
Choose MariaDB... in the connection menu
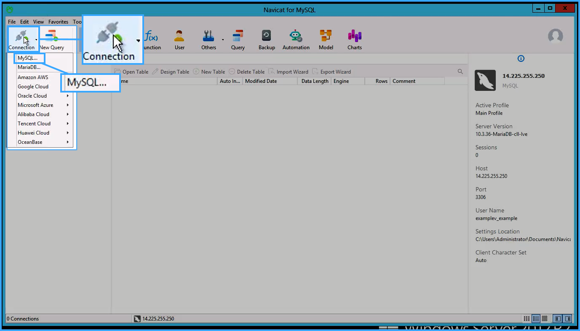point(29,67)
